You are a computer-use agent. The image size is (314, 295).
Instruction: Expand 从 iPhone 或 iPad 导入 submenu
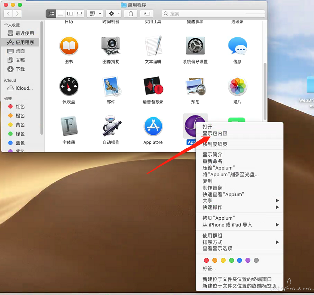[239, 225]
